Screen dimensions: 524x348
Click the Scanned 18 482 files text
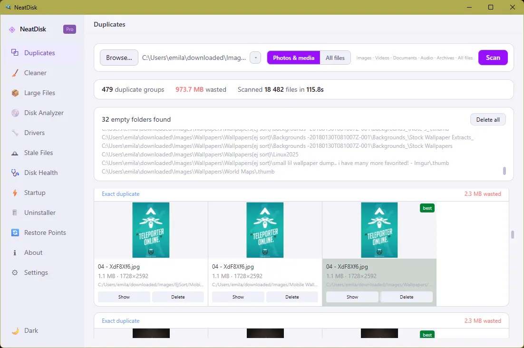pos(281,89)
